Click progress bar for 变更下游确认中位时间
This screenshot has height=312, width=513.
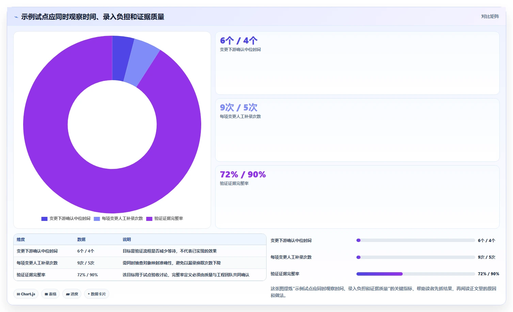click(416, 240)
